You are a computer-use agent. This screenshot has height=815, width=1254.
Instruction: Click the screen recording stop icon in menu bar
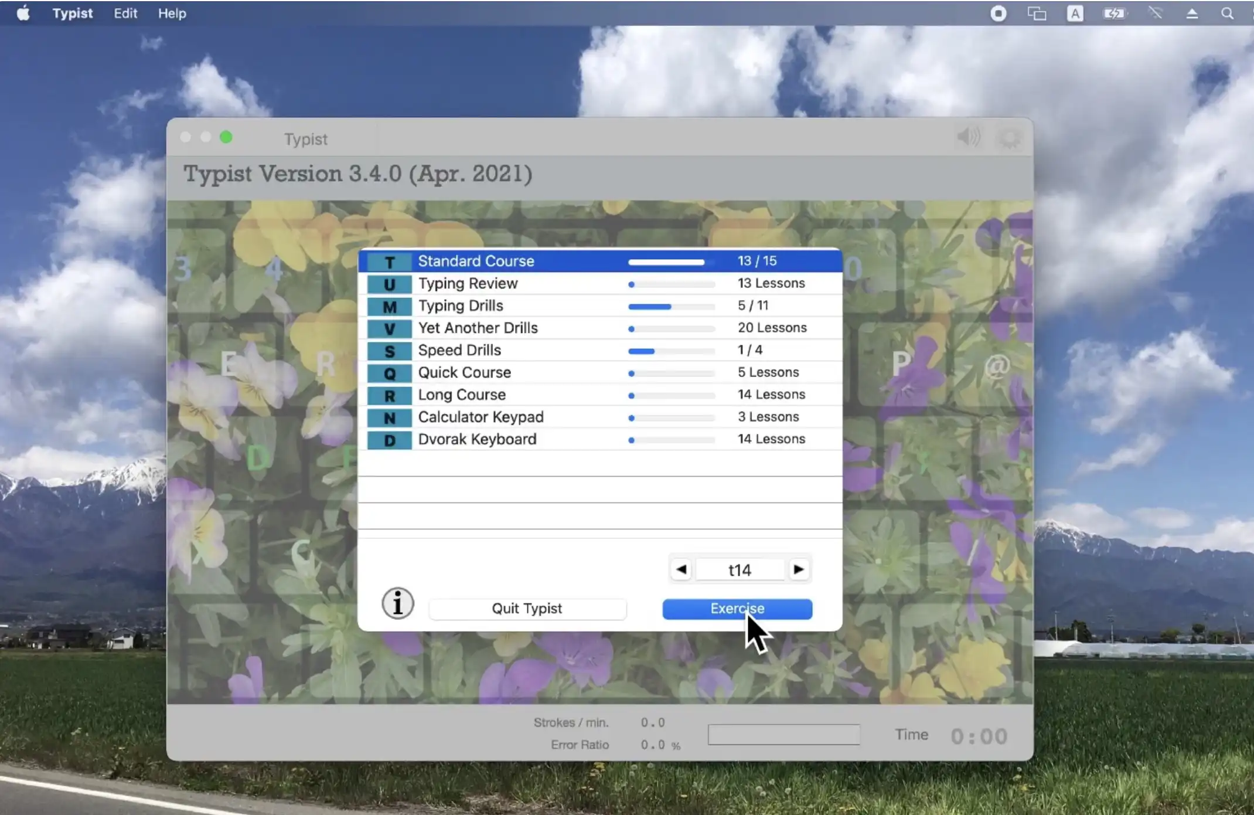coord(999,13)
